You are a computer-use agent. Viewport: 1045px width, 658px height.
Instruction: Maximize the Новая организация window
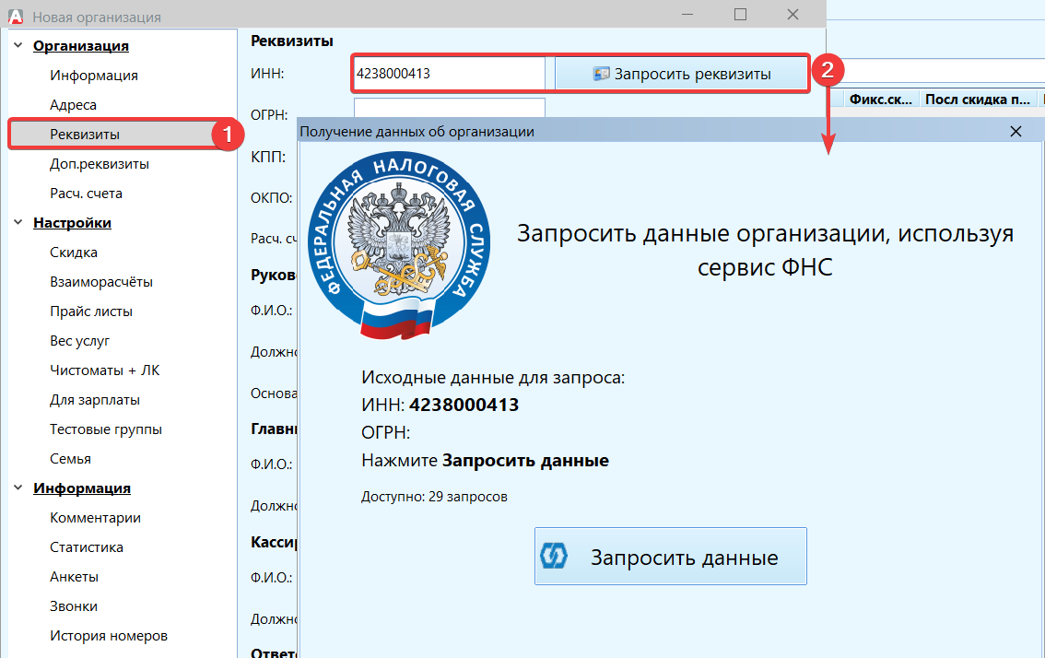pyautogui.click(x=740, y=14)
